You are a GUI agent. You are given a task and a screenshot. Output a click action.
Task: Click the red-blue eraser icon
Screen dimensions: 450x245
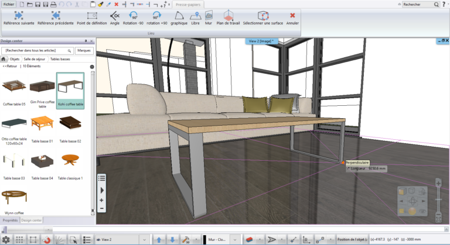coord(250,240)
